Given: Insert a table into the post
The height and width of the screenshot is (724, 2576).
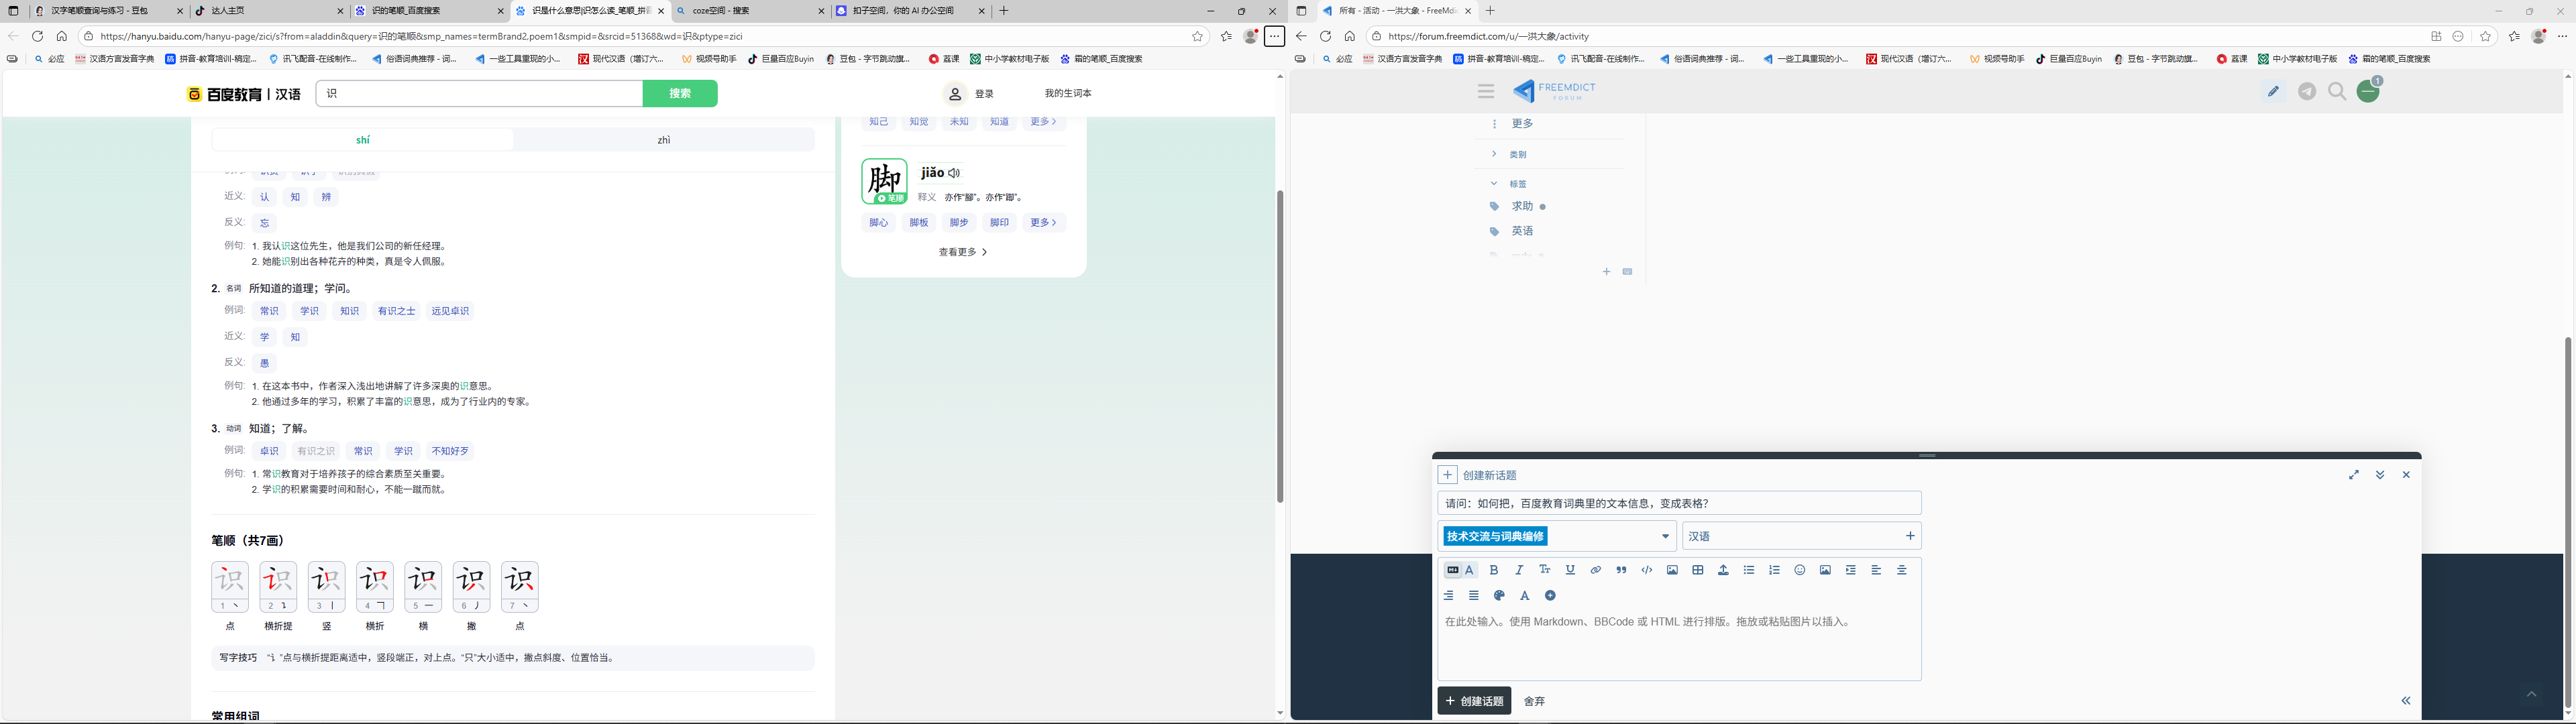Looking at the screenshot, I should (x=1698, y=570).
